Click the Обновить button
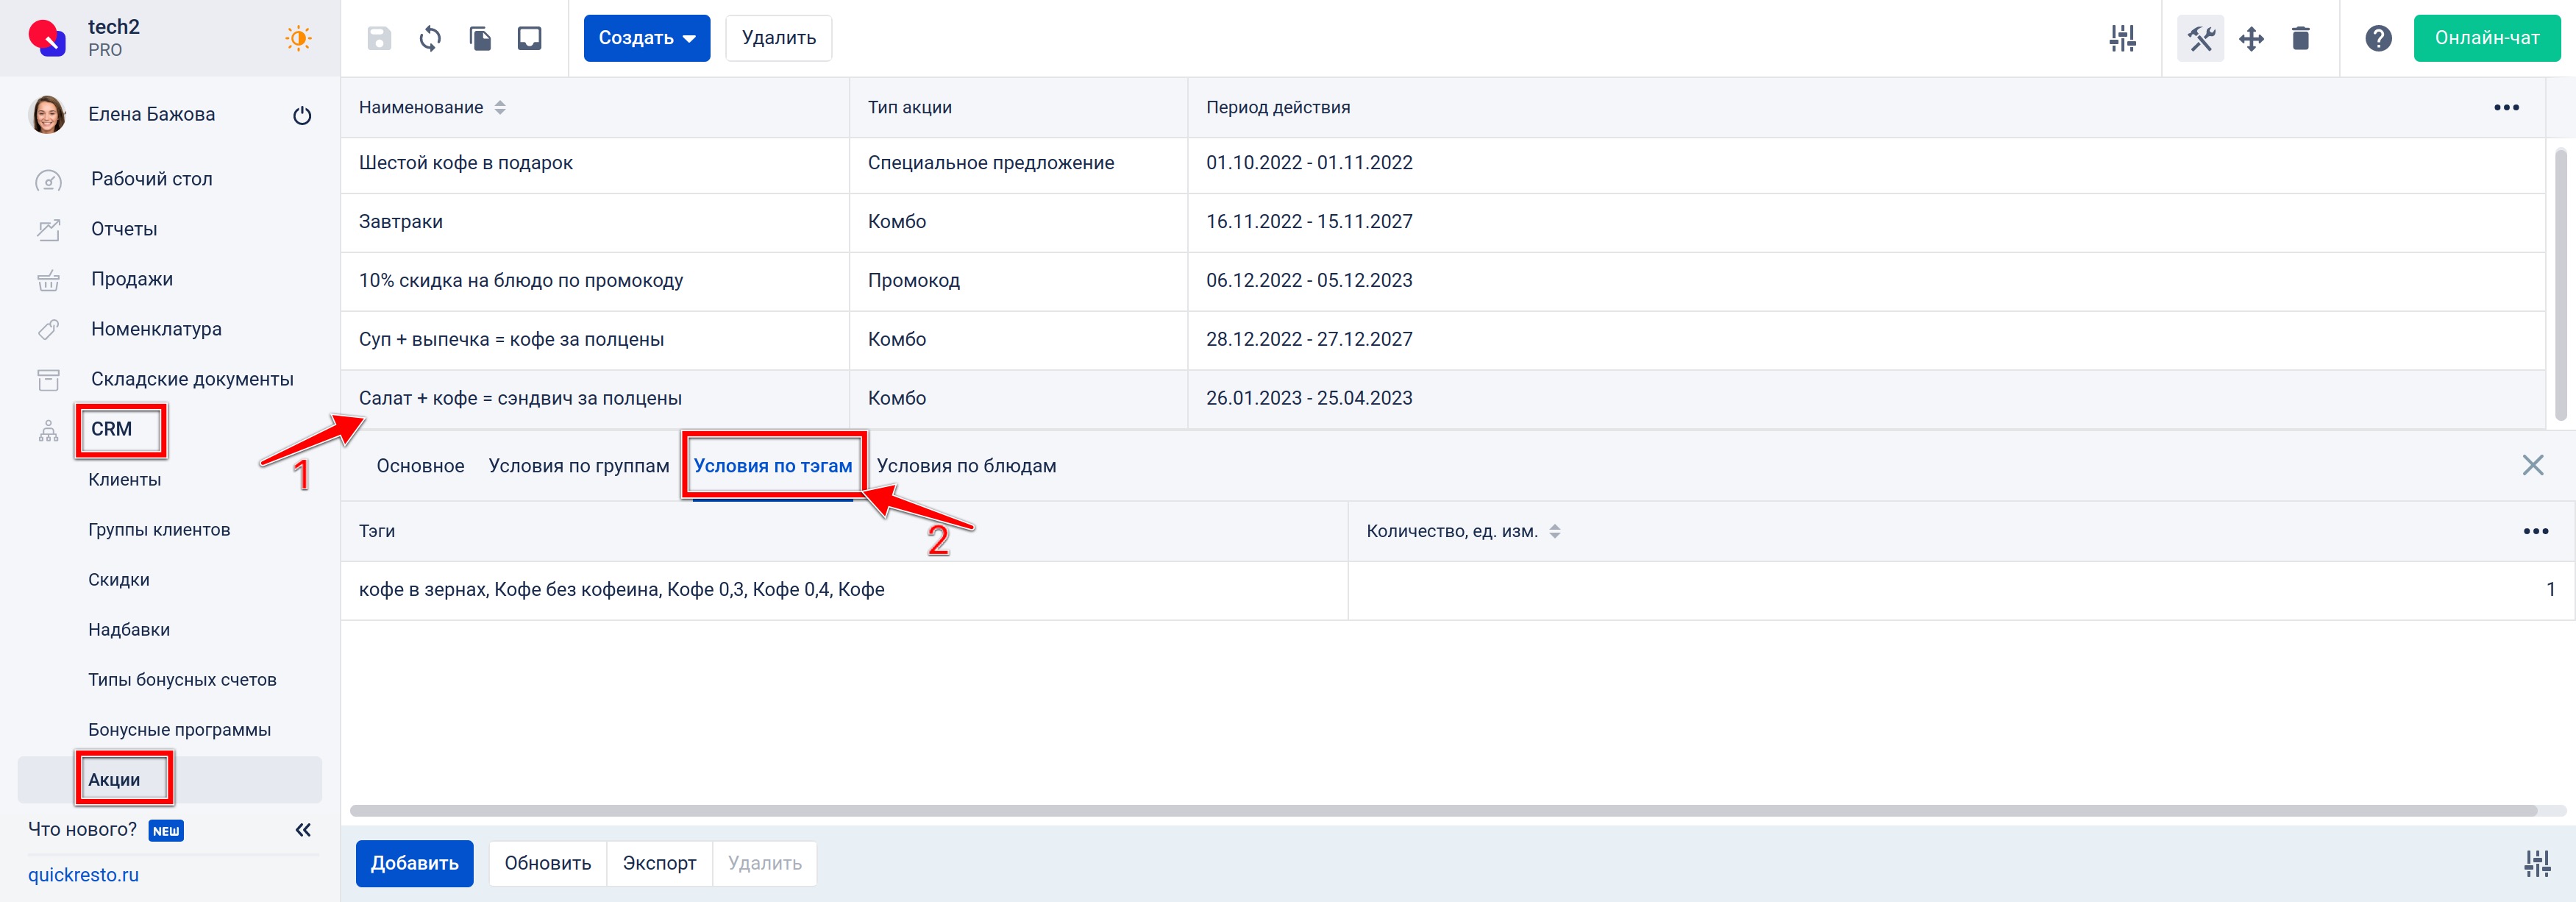This screenshot has width=2576, height=902. (547, 863)
